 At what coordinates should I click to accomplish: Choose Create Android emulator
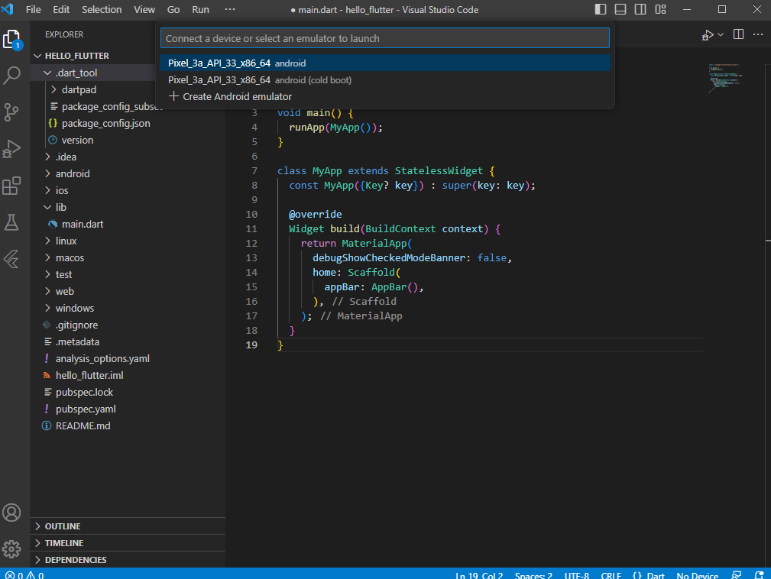[385, 96]
